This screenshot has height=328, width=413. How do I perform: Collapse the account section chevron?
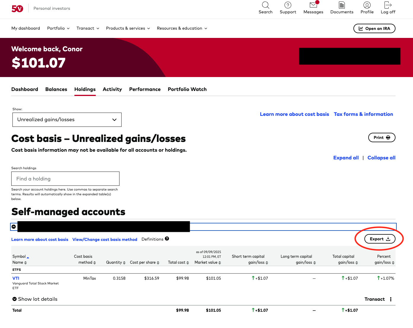pyautogui.click(x=14, y=227)
